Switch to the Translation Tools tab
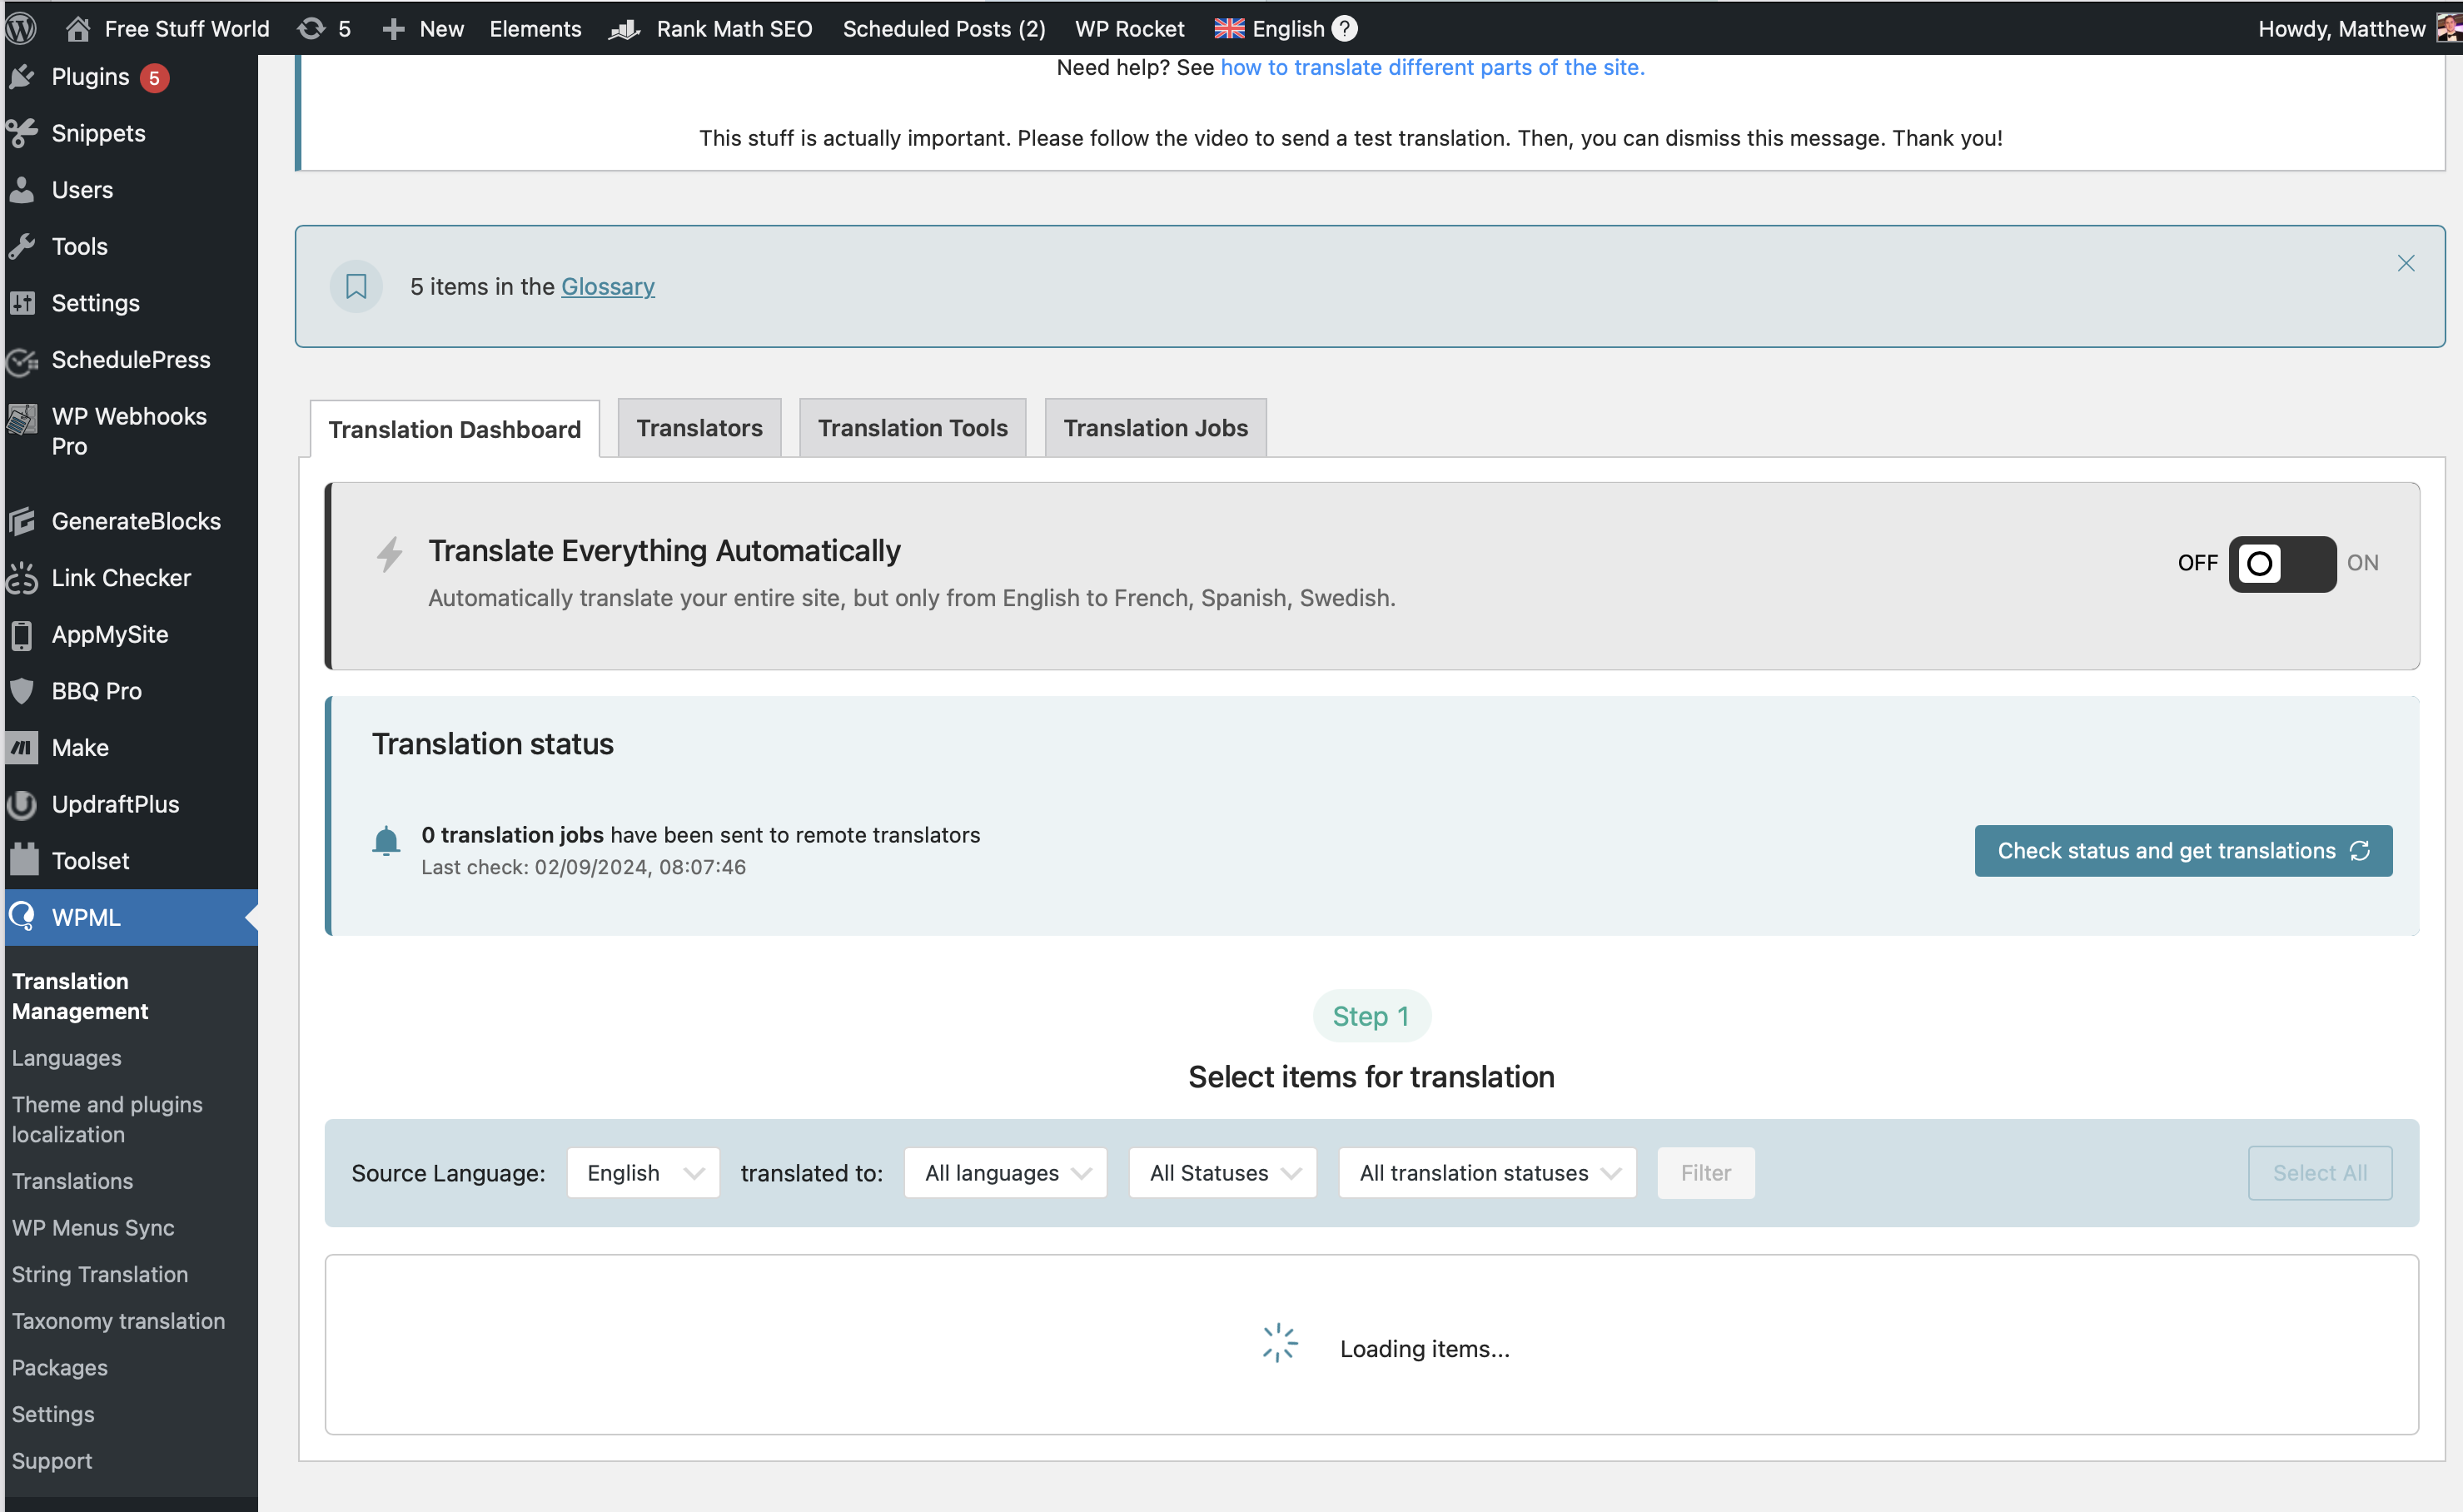Screen dimensions: 2463x1512 tap(912, 428)
